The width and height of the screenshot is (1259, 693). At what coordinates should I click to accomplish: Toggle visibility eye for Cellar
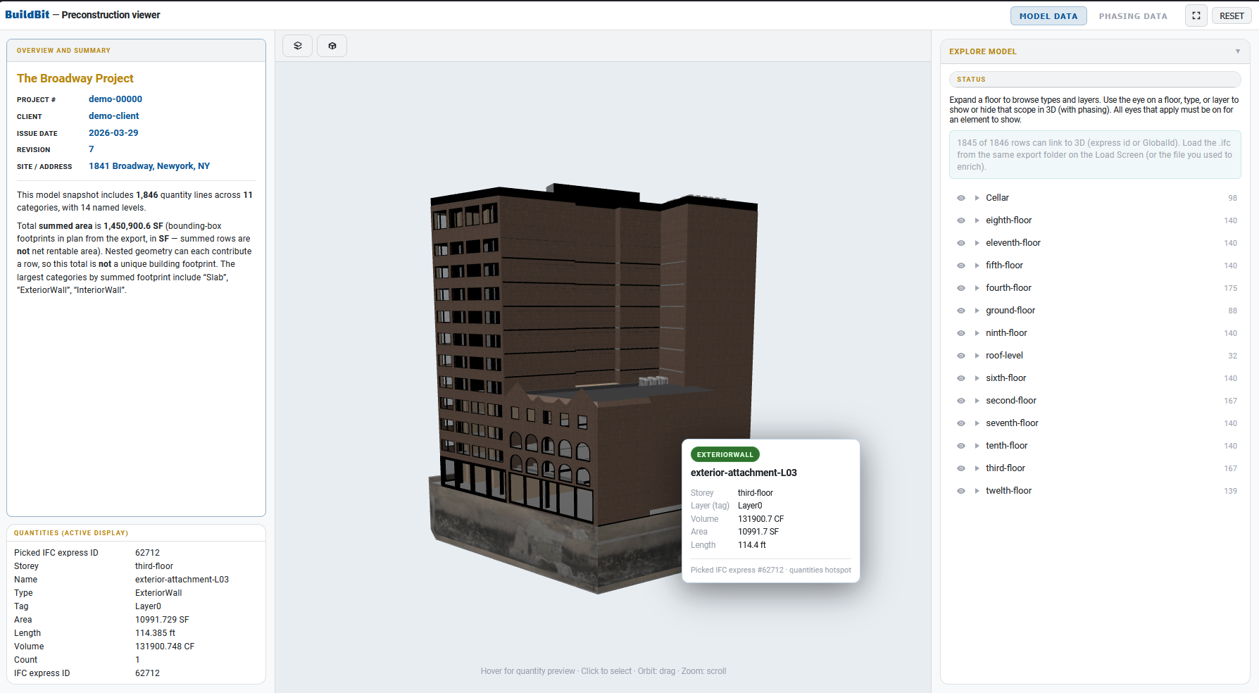click(960, 198)
